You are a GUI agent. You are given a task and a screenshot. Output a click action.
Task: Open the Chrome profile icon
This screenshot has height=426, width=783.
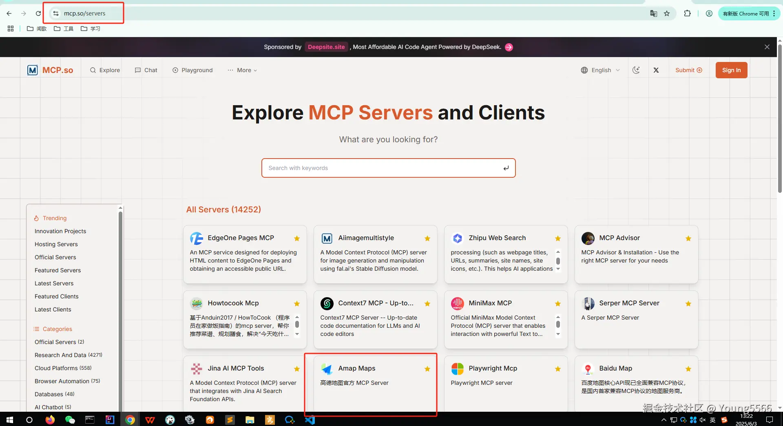tap(709, 13)
